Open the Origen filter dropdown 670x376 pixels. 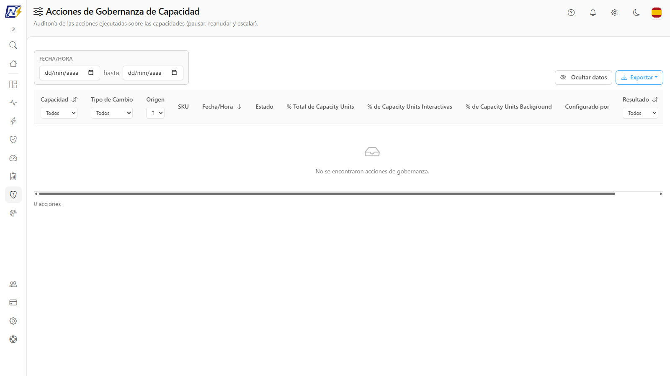point(155,113)
